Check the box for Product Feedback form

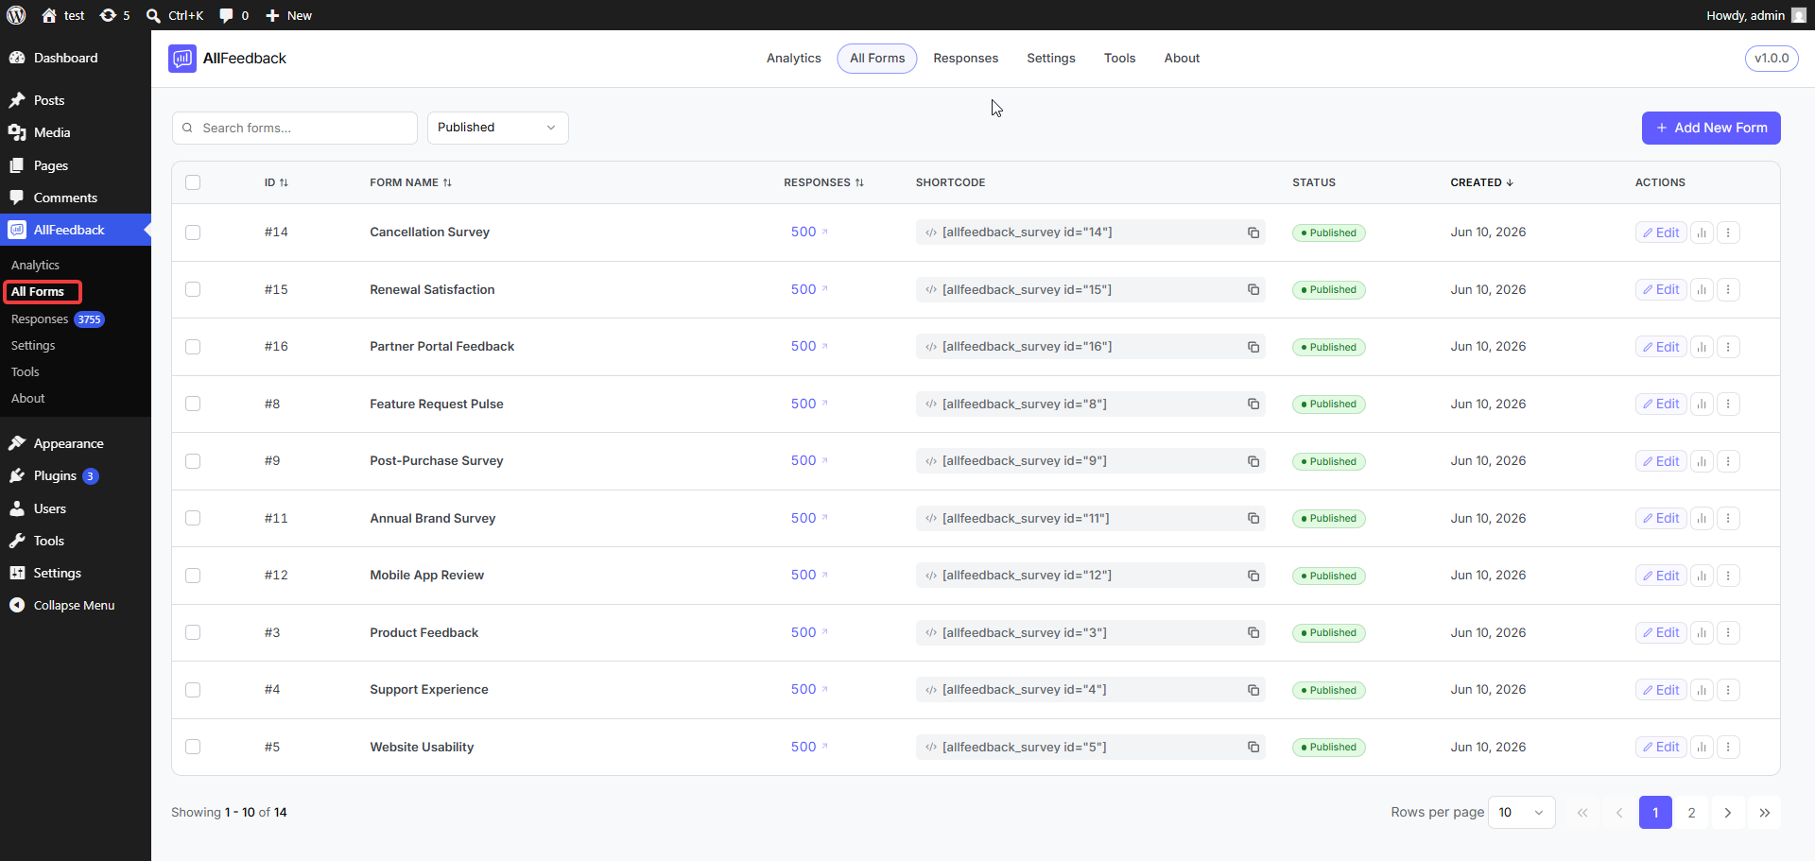[193, 632]
